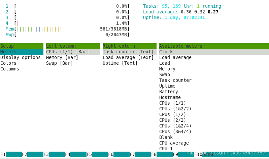
Task: Open Display options in Setup
Action: (21, 57)
